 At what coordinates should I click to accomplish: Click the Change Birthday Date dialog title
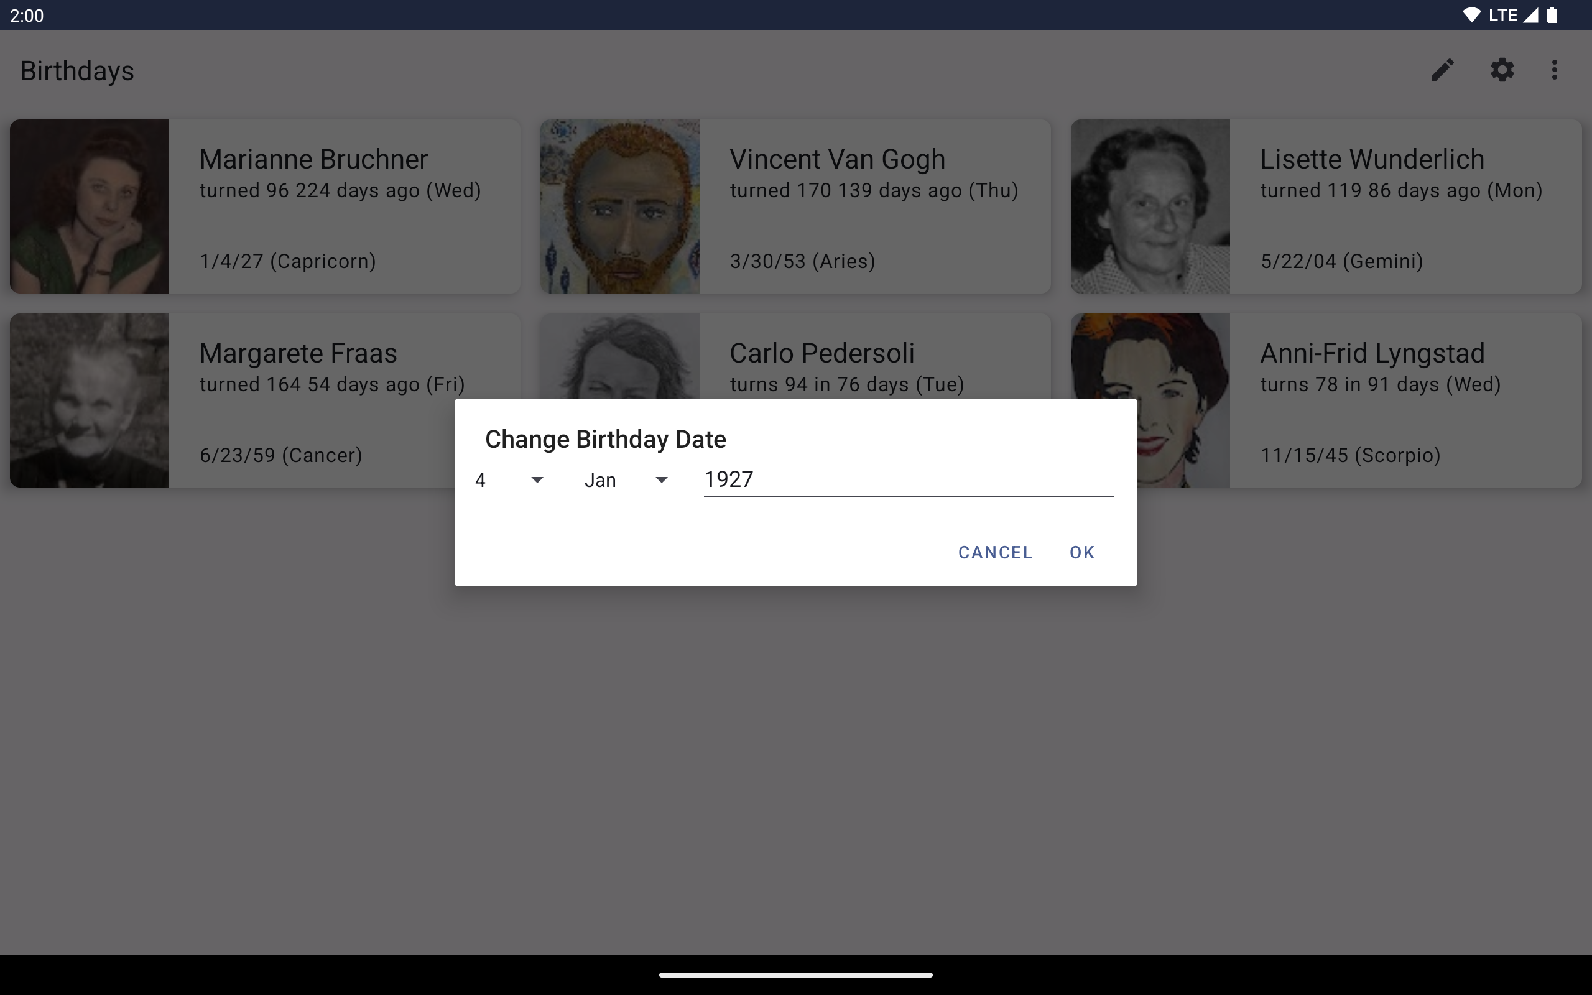tap(605, 439)
